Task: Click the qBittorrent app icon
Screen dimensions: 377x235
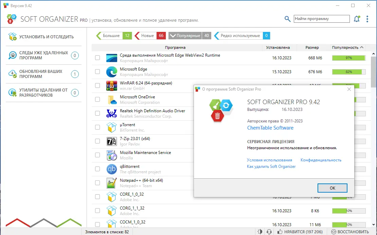Action: tap(111, 169)
